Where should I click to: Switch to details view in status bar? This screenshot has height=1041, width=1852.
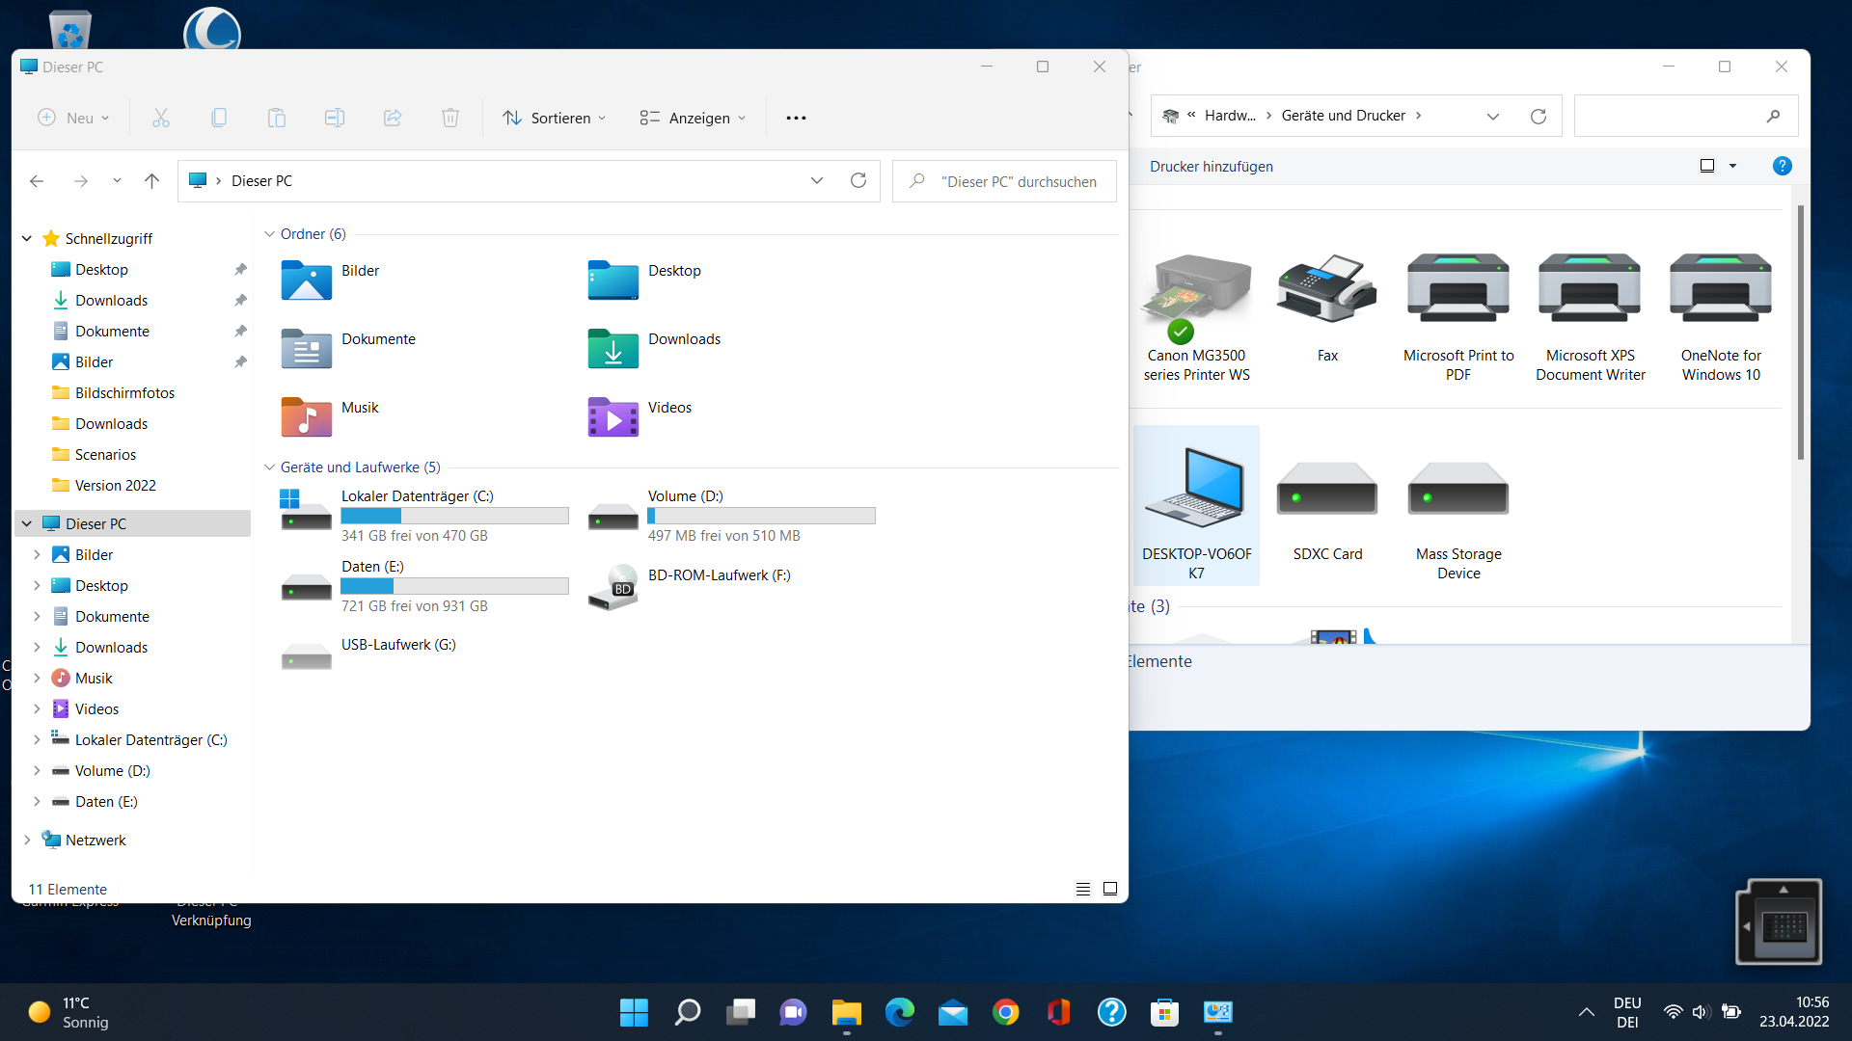coord(1083,889)
